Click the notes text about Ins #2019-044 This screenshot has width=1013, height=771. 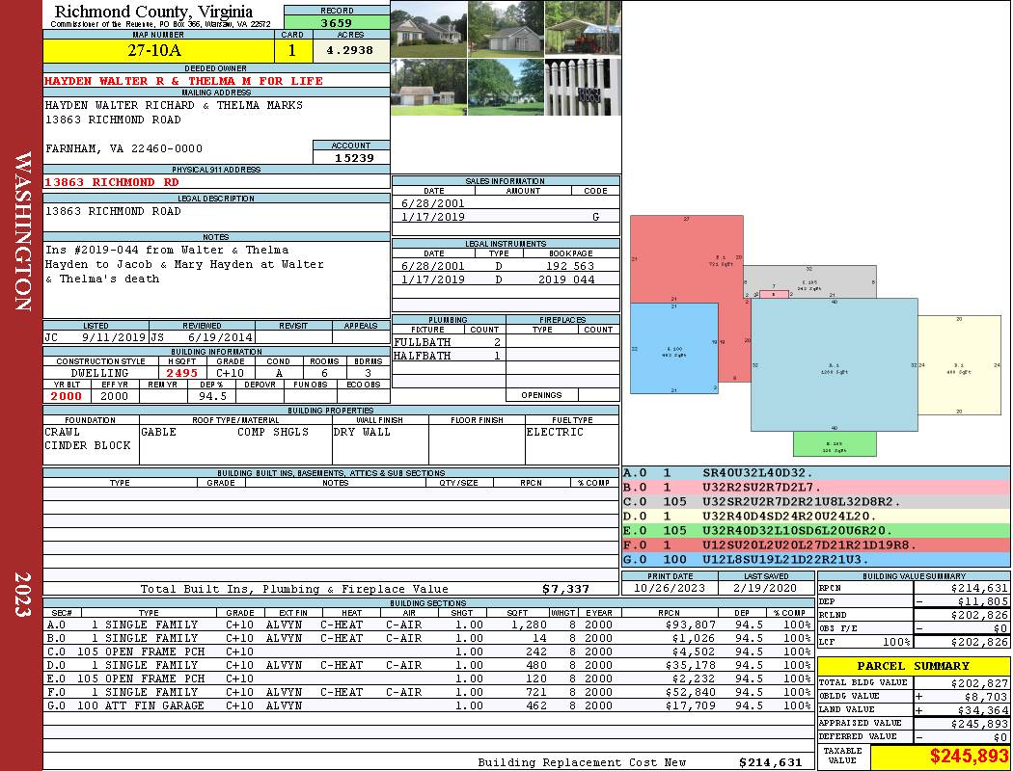(x=184, y=264)
